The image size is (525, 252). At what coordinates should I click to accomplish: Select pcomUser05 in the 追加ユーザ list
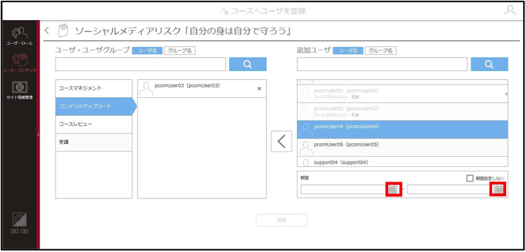(402, 147)
